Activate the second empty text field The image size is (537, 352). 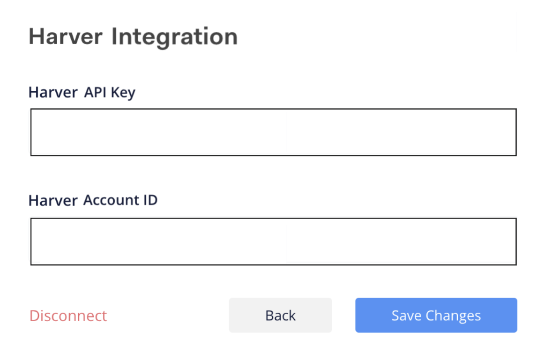click(x=273, y=241)
